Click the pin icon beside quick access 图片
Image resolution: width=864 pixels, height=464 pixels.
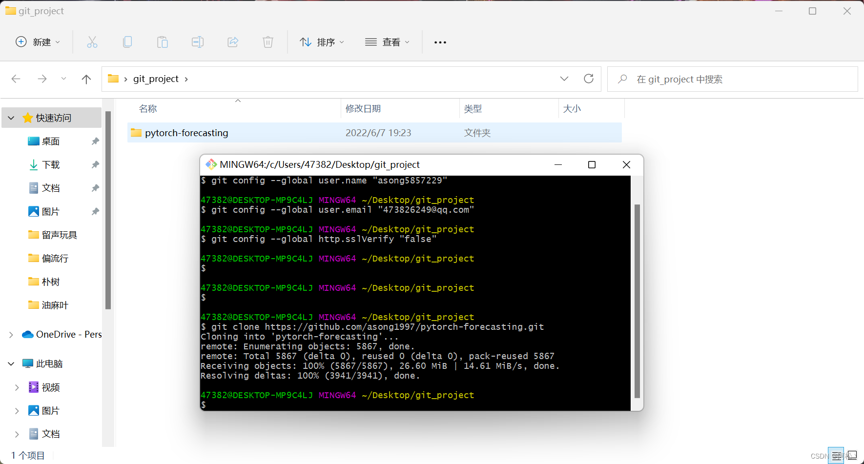point(95,212)
